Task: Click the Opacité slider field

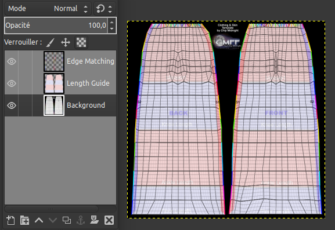Action: [56, 25]
